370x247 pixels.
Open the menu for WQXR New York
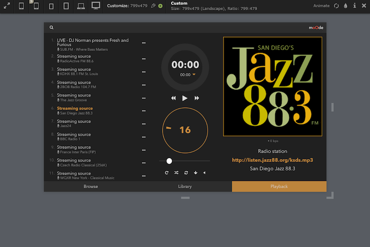tap(144, 176)
